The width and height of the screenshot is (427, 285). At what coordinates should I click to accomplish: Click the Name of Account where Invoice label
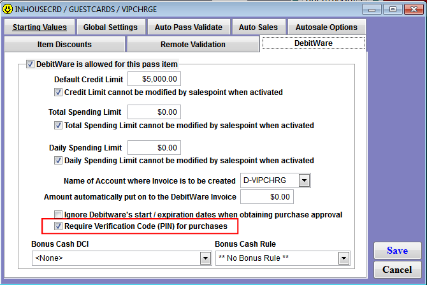coord(150,181)
